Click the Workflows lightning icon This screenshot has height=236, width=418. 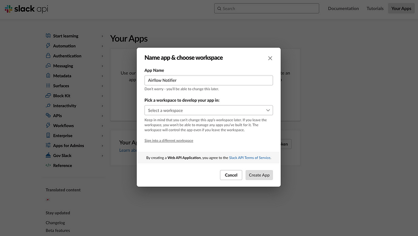tap(48, 125)
